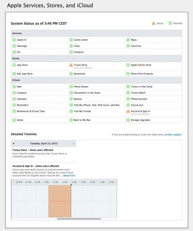Click the 2 PM label on the timeline
Image resolution: width=193 pixels, height=231 pixels.
click(55, 182)
